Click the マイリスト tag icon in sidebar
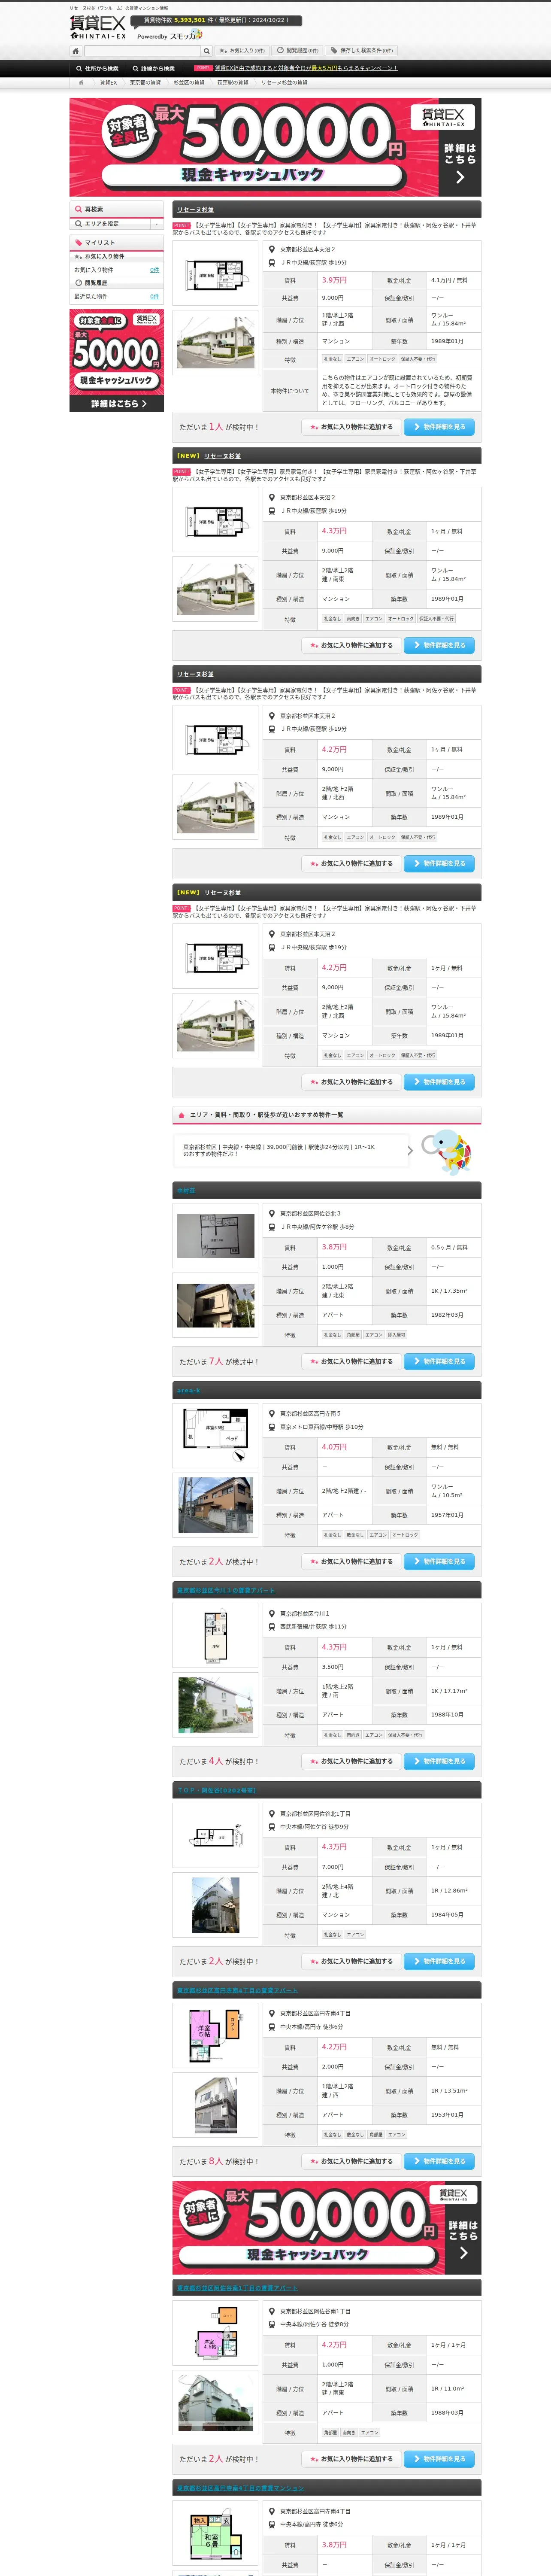Viewport: 551px width, 2576px height. [78, 243]
